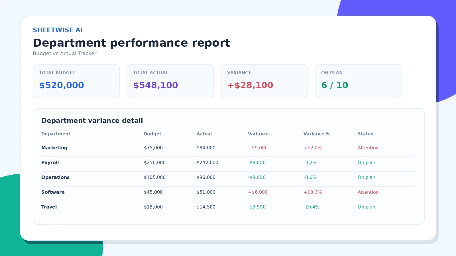Sort by the Actual column header
The width and height of the screenshot is (456, 256).
coord(204,134)
